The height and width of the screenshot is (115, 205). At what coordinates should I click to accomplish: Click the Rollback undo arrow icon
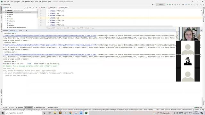[197, 4]
